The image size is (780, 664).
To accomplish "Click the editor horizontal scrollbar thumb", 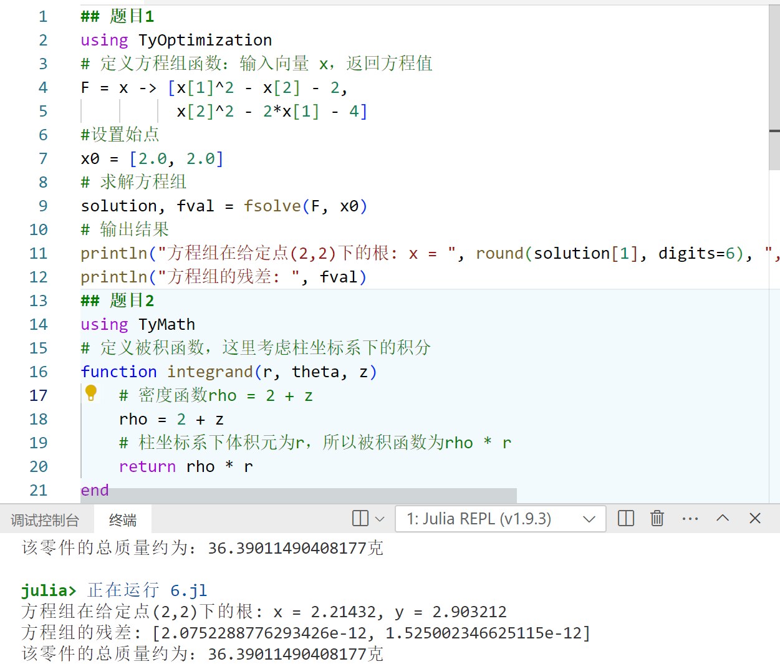I will point(298,496).
